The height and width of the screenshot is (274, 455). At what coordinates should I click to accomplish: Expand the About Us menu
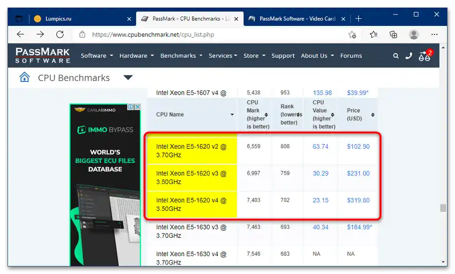coord(317,56)
